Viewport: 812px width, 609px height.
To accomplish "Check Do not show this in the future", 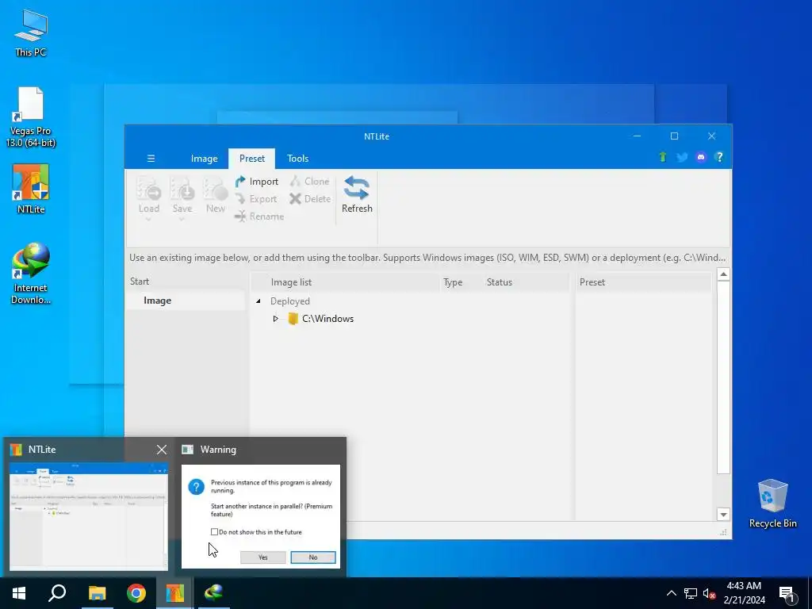I will coord(214,532).
